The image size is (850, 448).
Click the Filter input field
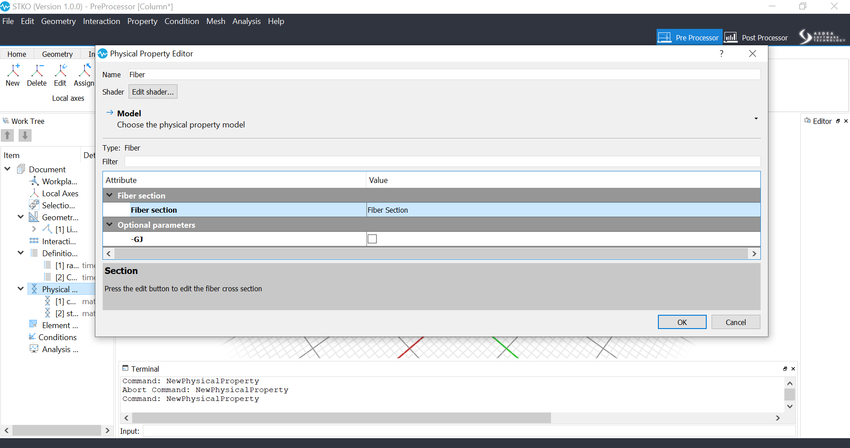442,162
